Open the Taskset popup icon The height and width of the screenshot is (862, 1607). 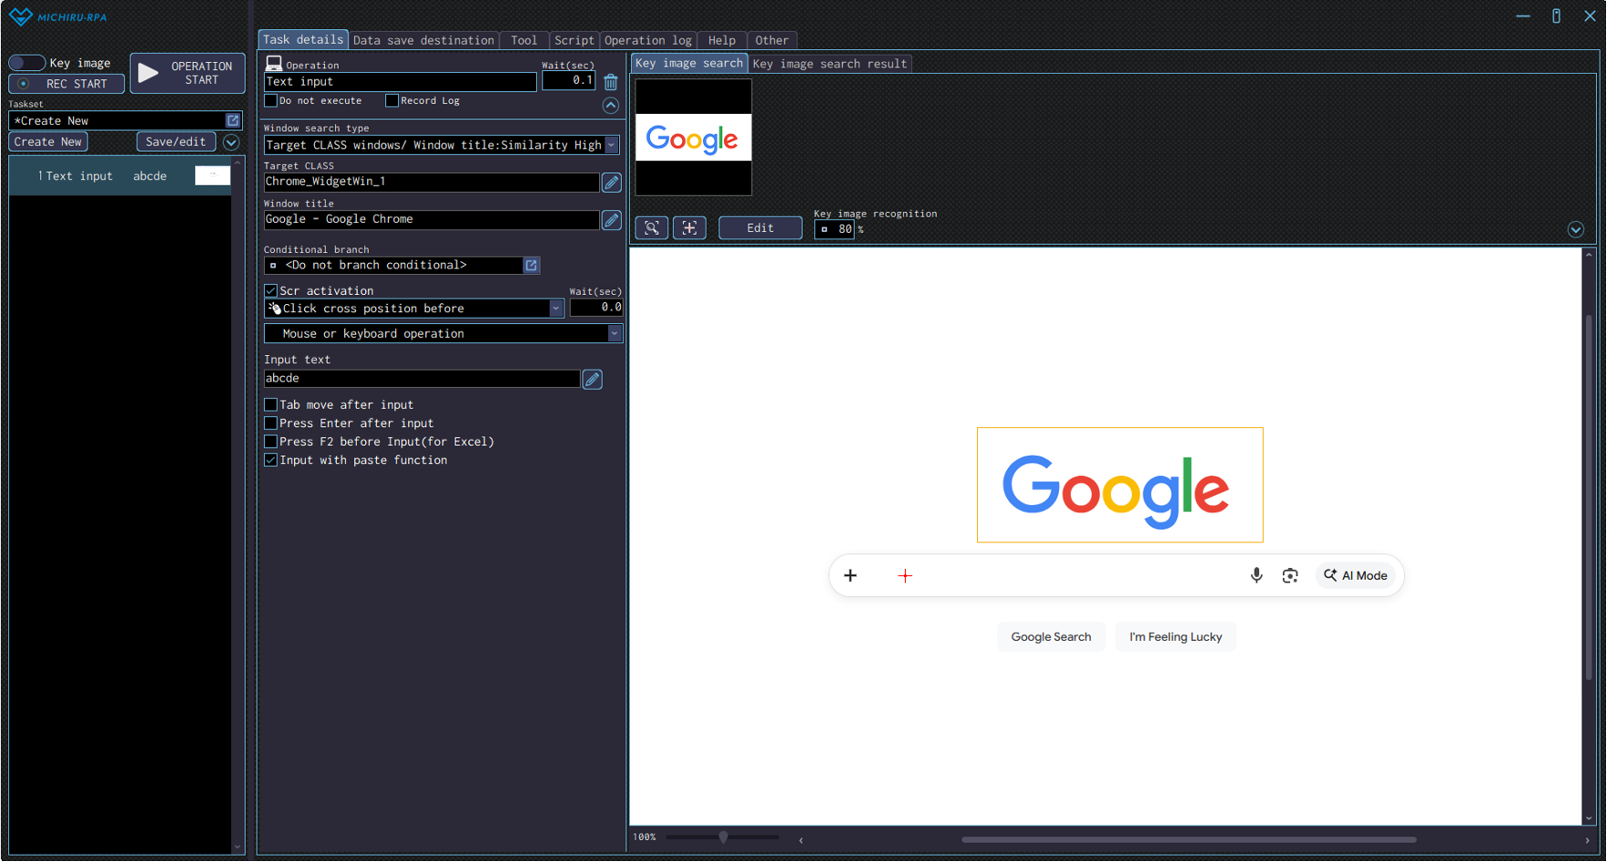tap(233, 121)
